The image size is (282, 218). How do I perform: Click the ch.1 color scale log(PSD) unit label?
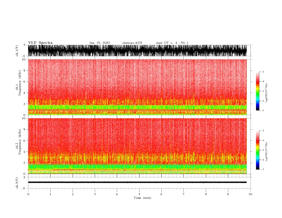266,93
